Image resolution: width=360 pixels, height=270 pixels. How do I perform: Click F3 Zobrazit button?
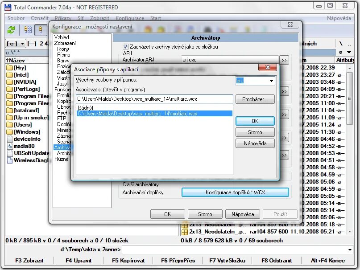[29, 261]
